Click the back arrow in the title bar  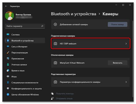[x=6, y=6]
